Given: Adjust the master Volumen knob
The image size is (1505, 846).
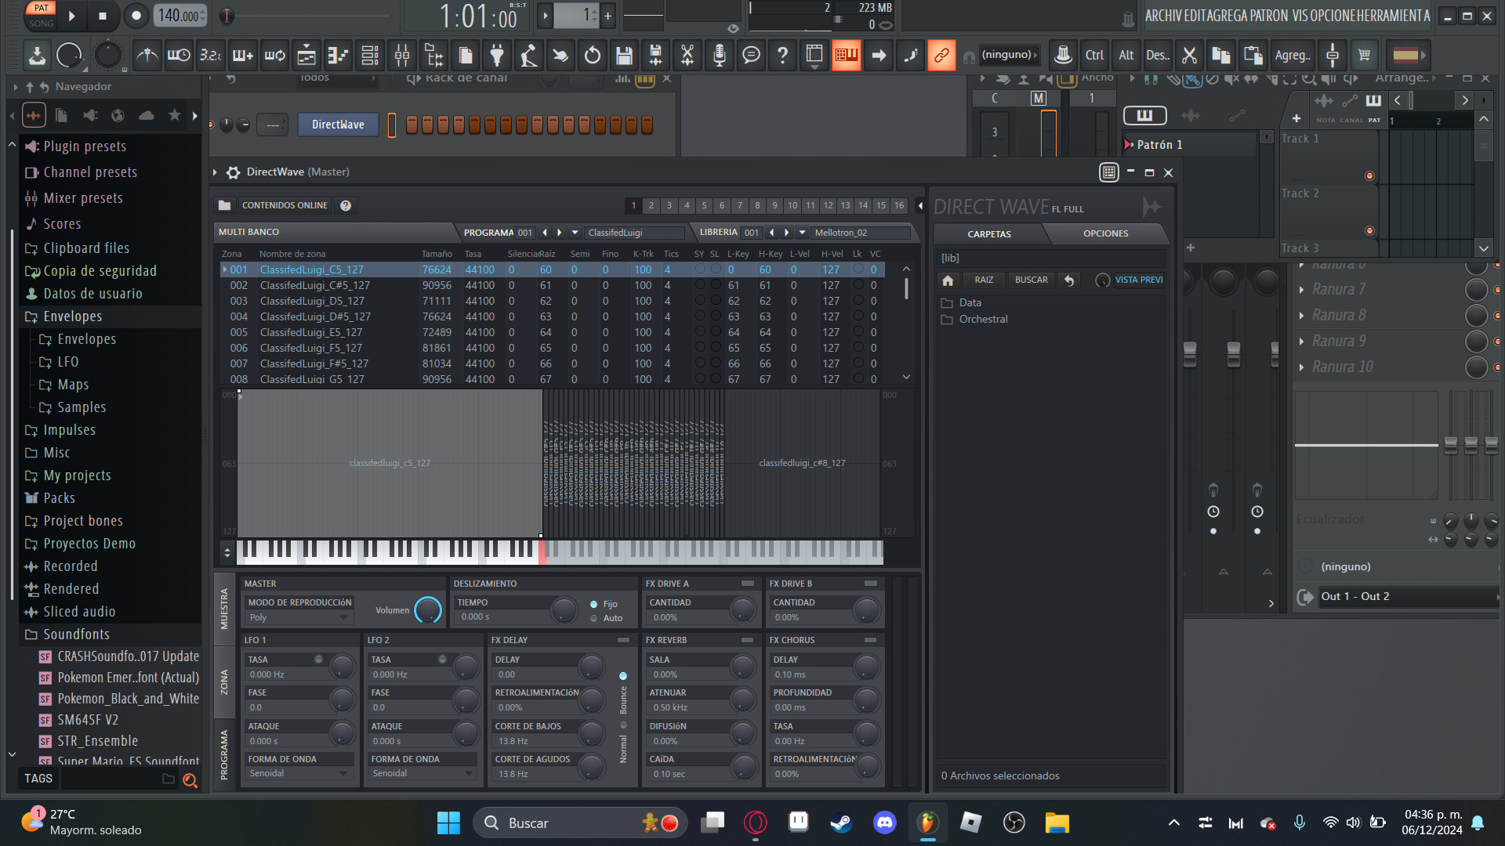Looking at the screenshot, I should (x=428, y=610).
